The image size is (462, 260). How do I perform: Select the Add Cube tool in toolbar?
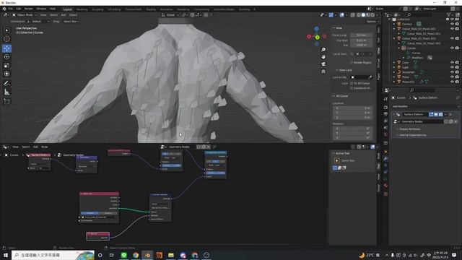click(6, 101)
